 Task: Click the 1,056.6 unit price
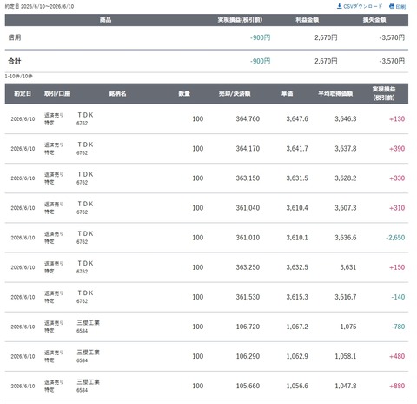pyautogui.click(x=297, y=386)
